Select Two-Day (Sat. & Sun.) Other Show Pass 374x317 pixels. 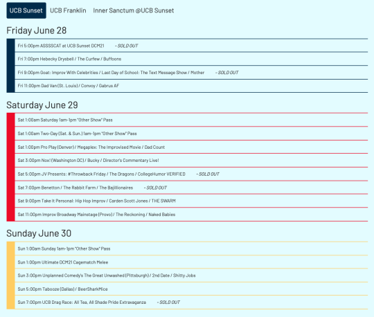[191, 134]
